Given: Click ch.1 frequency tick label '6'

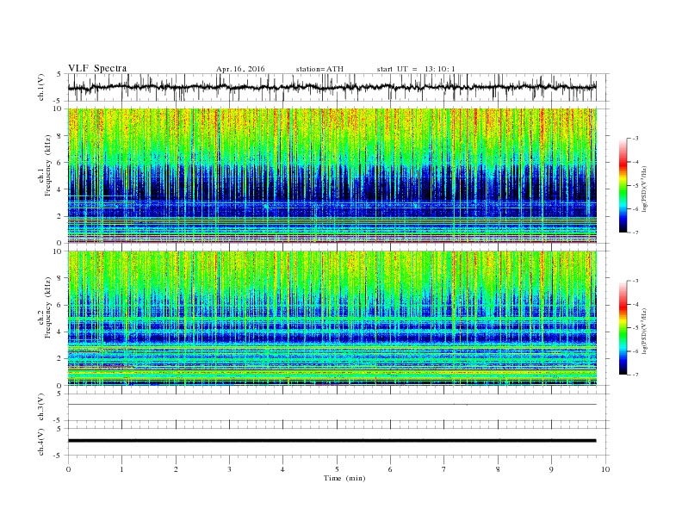Looking at the screenshot, I should click(x=60, y=163).
